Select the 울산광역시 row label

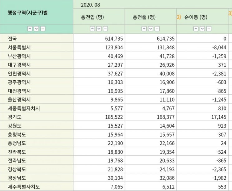click(19, 99)
